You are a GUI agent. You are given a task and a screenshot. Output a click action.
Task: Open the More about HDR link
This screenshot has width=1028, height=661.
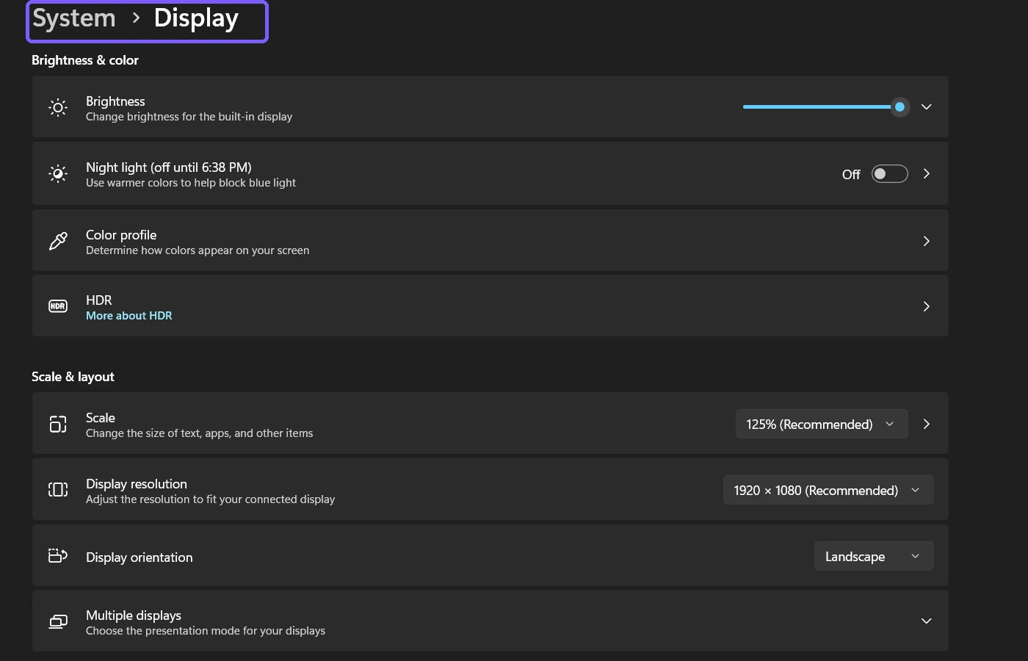[129, 316]
